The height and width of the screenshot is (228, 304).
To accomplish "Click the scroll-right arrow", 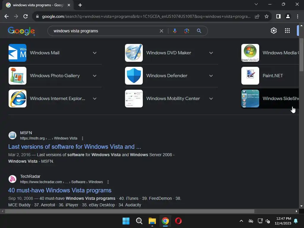I will click(297, 211).
